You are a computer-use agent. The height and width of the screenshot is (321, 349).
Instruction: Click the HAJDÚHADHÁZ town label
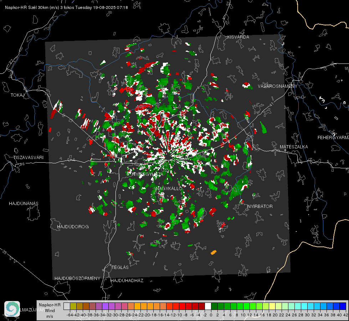point(127,281)
